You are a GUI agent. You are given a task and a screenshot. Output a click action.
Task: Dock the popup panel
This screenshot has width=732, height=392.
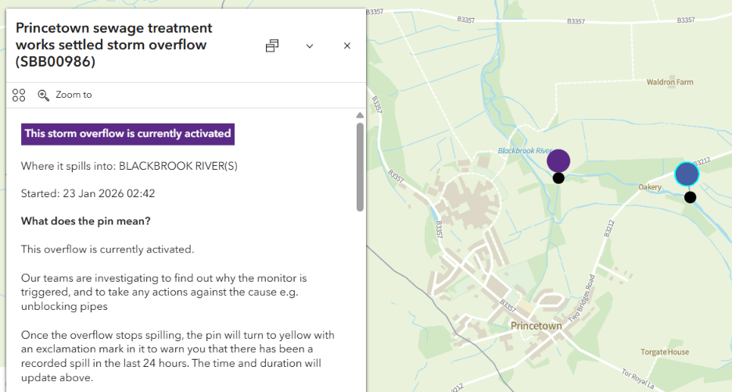coord(272,46)
